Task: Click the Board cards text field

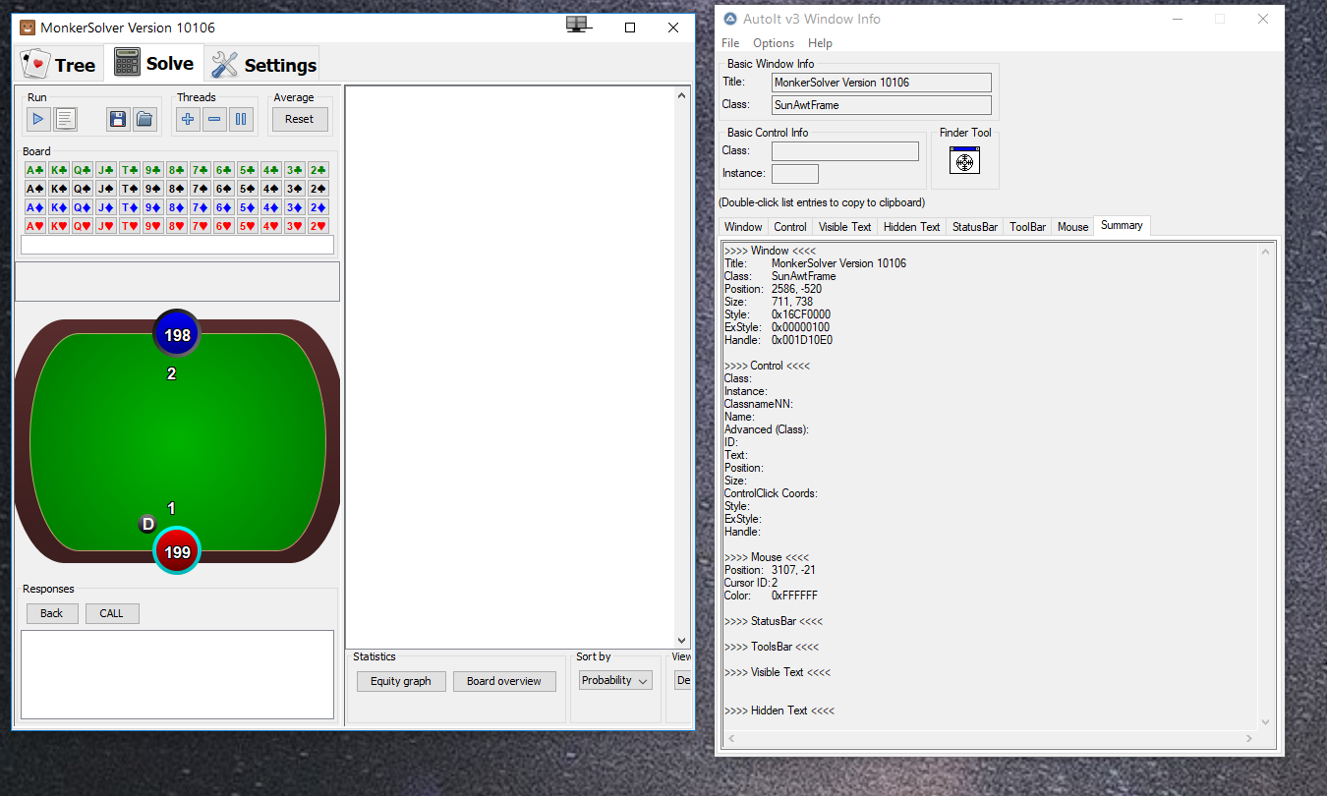Action: (178, 245)
